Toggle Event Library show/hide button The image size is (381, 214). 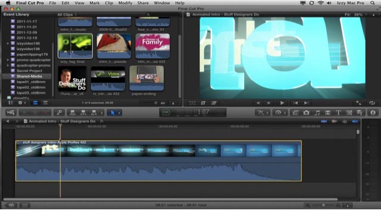[x=11, y=103]
